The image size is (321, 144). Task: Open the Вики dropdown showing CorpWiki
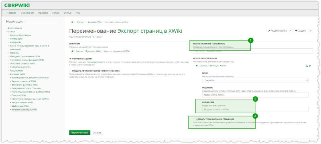coord(255,80)
